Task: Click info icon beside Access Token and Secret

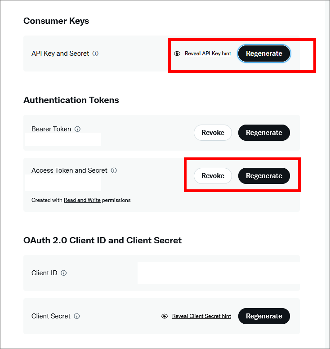Action: tap(114, 170)
